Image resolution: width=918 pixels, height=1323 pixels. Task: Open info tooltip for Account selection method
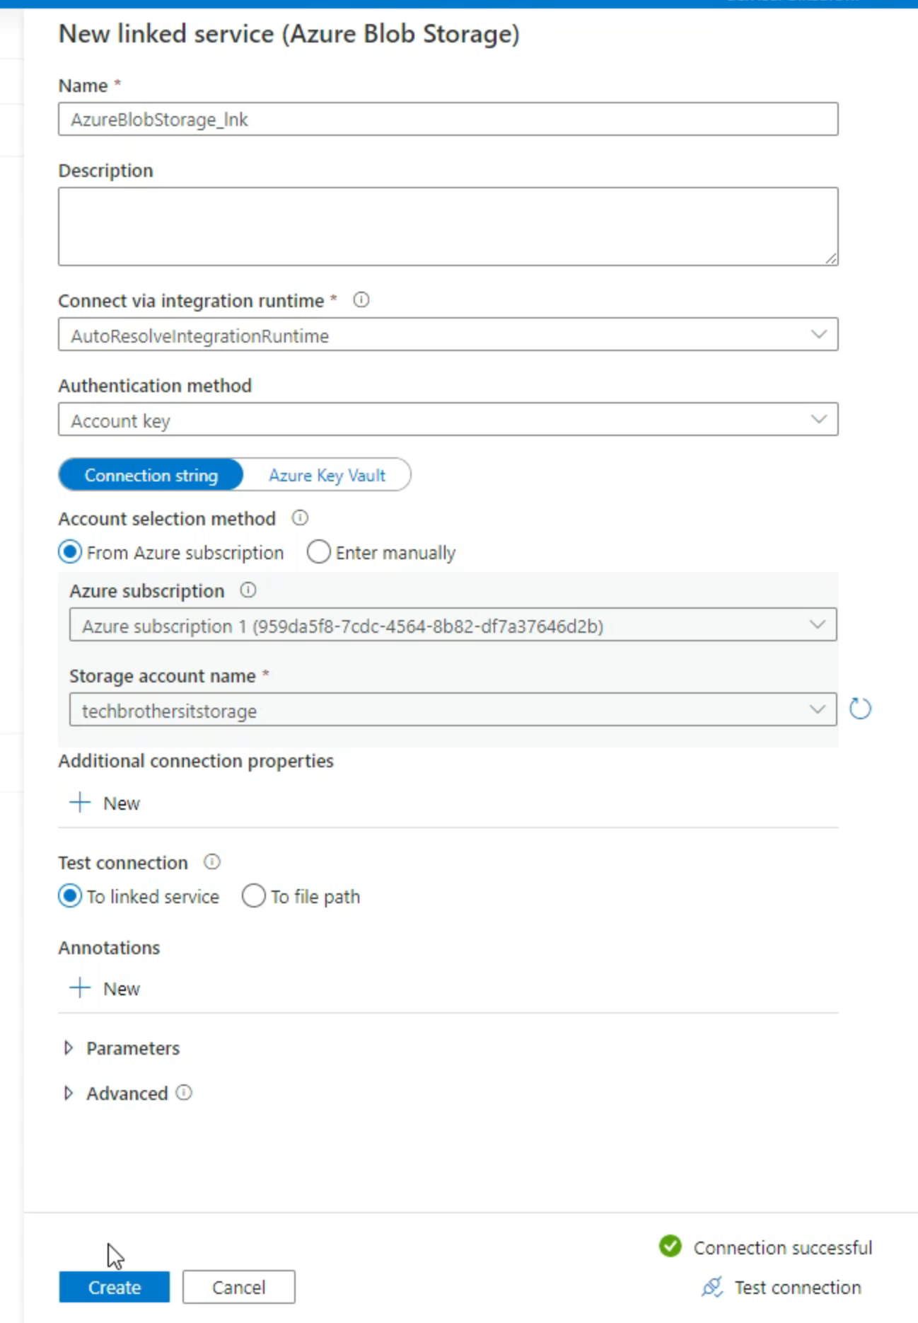point(300,518)
